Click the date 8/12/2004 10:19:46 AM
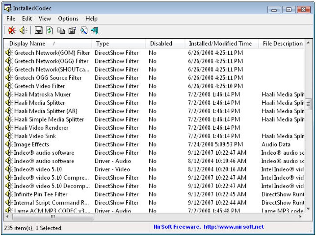Image resolution: width=316 pixels, height=236 pixels. (x=217, y=161)
